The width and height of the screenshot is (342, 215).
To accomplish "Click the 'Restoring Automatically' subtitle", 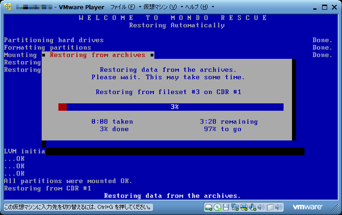I will (177, 25).
